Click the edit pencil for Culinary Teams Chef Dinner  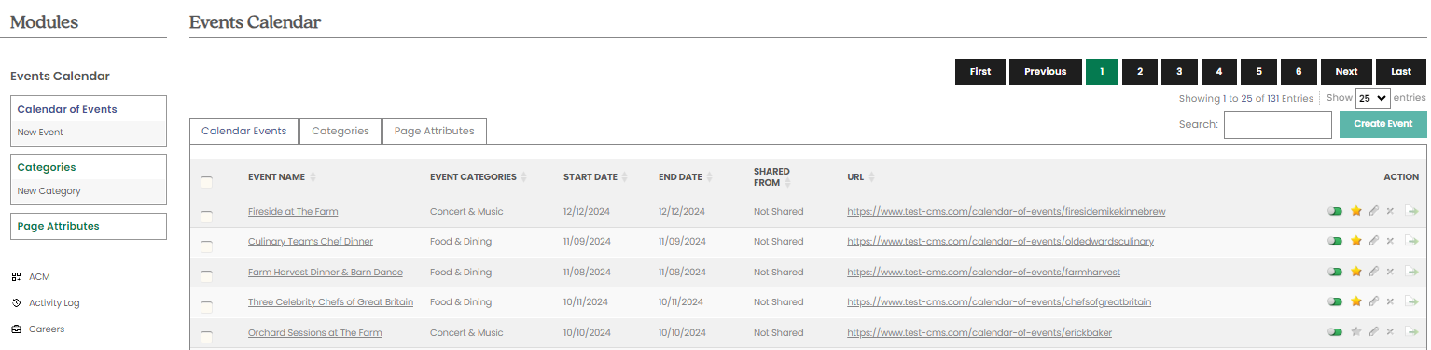click(1373, 241)
